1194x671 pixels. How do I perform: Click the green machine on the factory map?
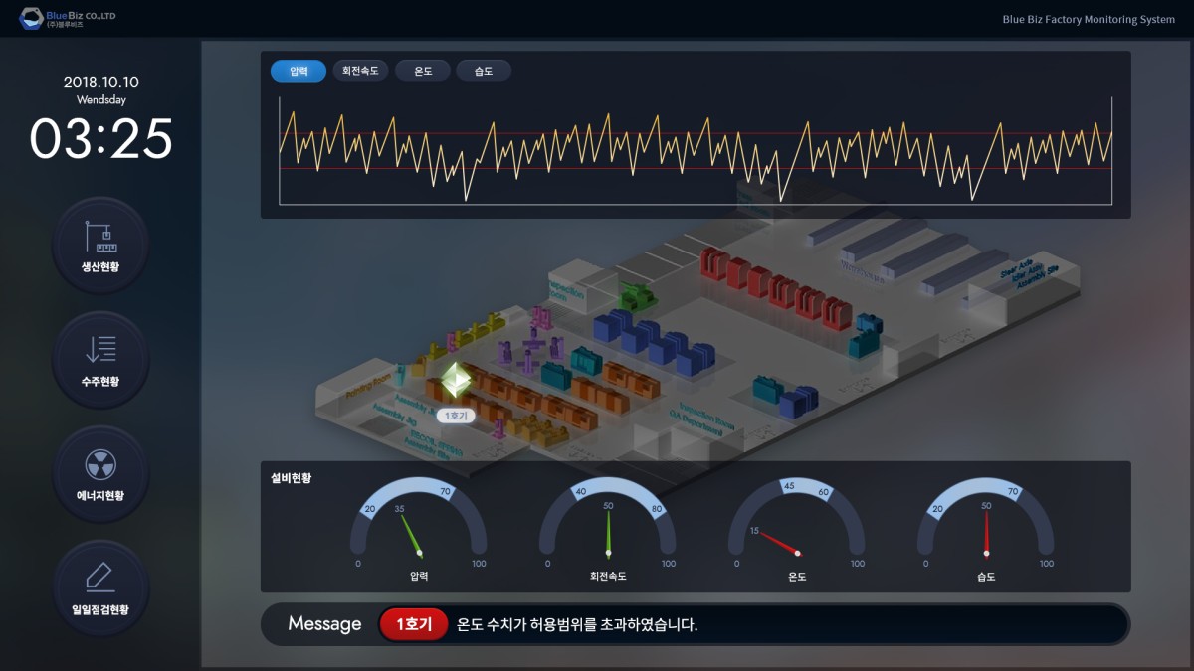point(636,294)
